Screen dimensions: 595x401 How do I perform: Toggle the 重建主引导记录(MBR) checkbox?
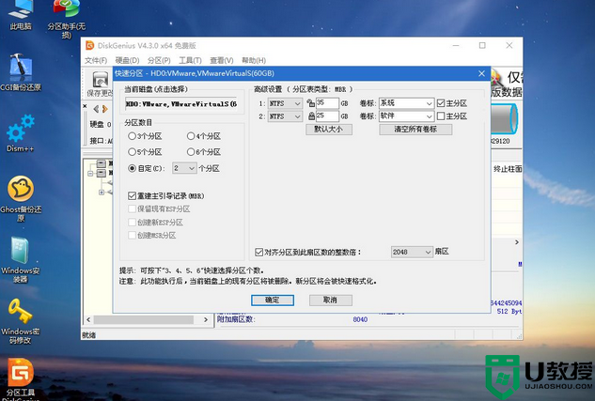[x=132, y=196]
